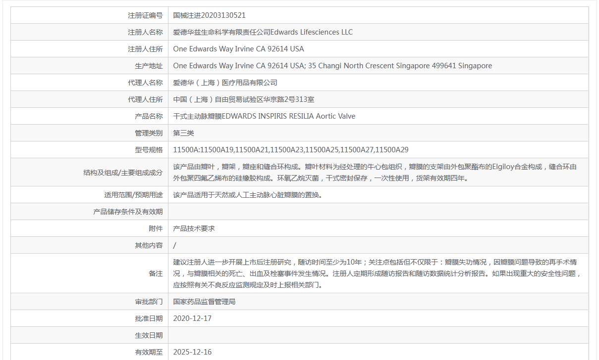599x360 pixels.
Task: Click the label 代理人名称
Action: (145, 83)
